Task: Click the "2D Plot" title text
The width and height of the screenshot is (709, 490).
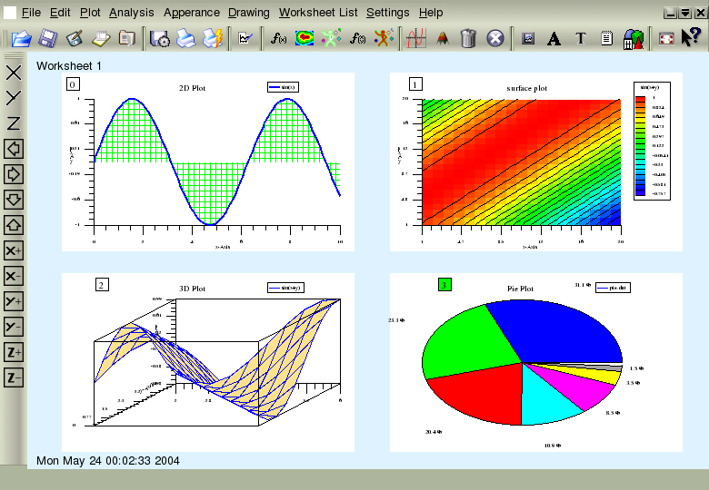Action: tap(192, 88)
